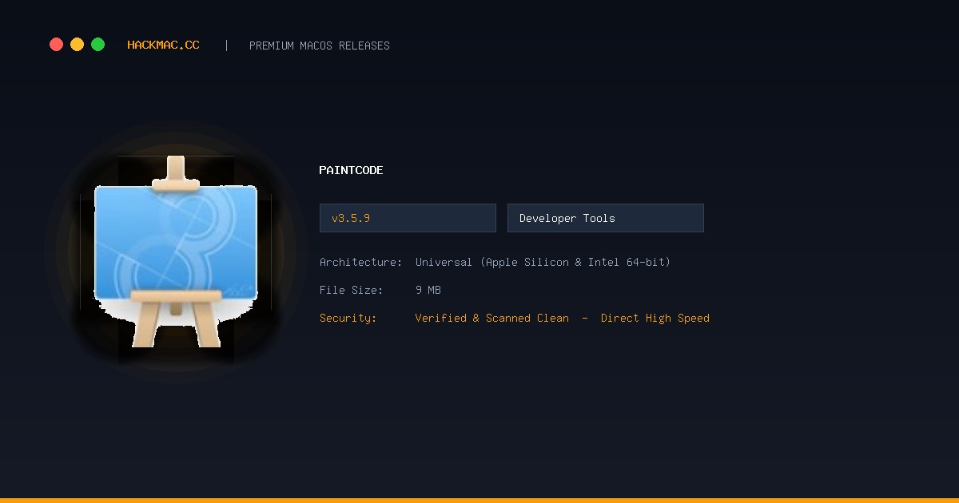The image size is (959, 503).
Task: Click the Direct High Speed text
Action: click(x=655, y=318)
